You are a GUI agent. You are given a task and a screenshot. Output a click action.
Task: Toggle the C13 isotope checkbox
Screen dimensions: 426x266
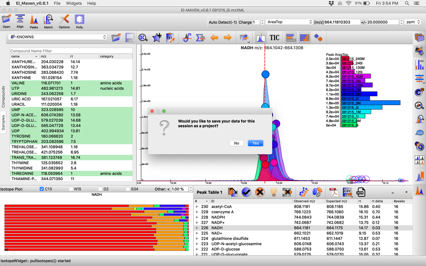[x=42, y=189]
